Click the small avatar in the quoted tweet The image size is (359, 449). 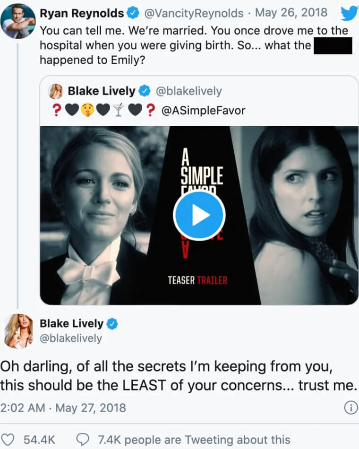56,91
